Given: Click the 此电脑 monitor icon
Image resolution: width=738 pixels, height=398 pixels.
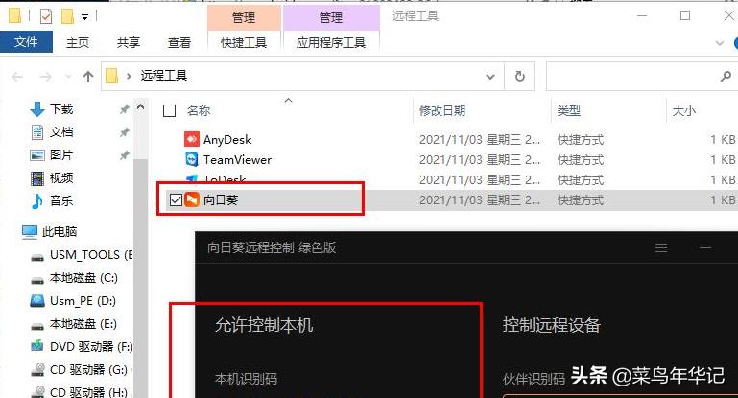Looking at the screenshot, I should pos(29,232).
